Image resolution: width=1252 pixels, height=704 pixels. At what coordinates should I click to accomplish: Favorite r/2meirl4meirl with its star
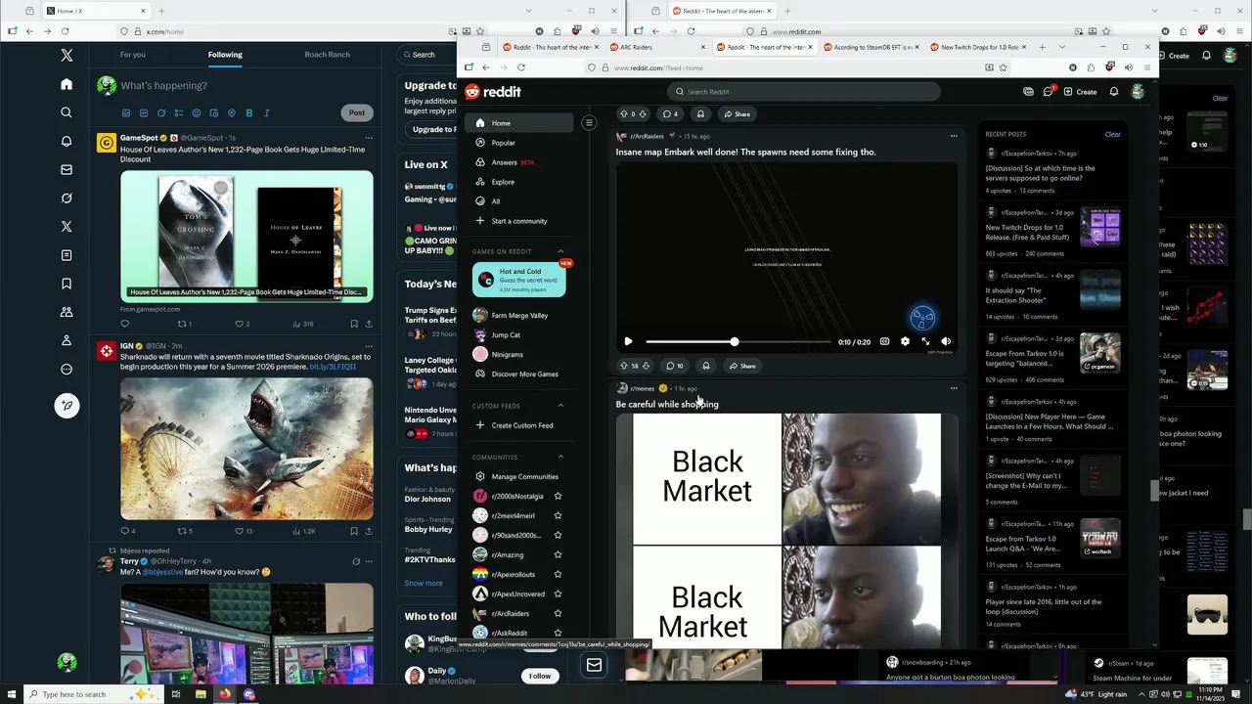click(x=558, y=515)
